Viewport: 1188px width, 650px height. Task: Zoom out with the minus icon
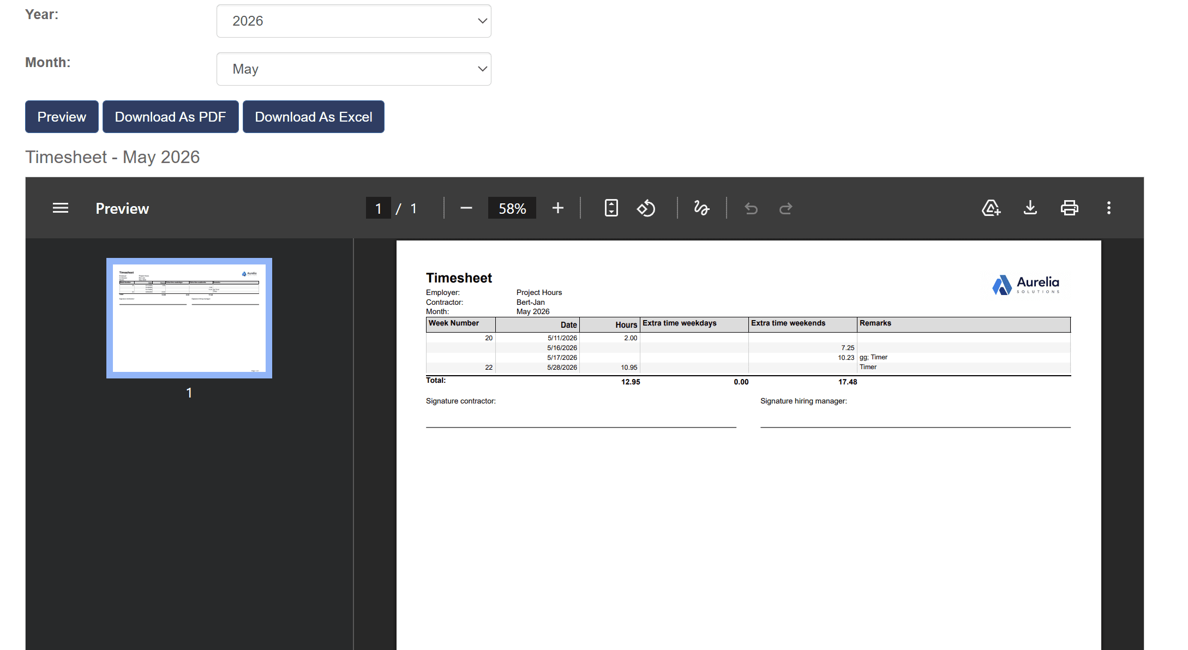(x=466, y=208)
